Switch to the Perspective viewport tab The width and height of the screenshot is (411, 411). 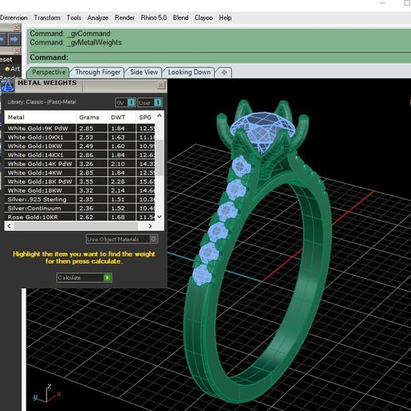pos(49,72)
